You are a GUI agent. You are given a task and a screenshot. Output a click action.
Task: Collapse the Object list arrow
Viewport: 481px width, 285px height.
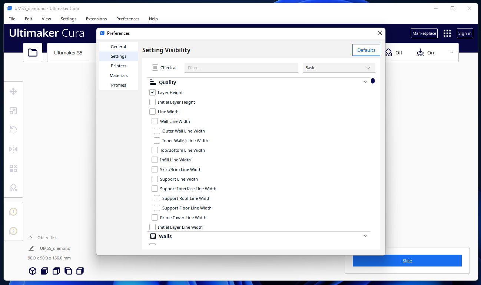tap(30, 238)
